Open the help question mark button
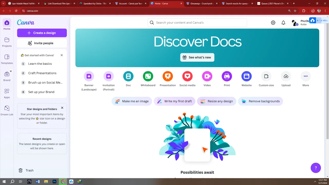 click(316, 168)
